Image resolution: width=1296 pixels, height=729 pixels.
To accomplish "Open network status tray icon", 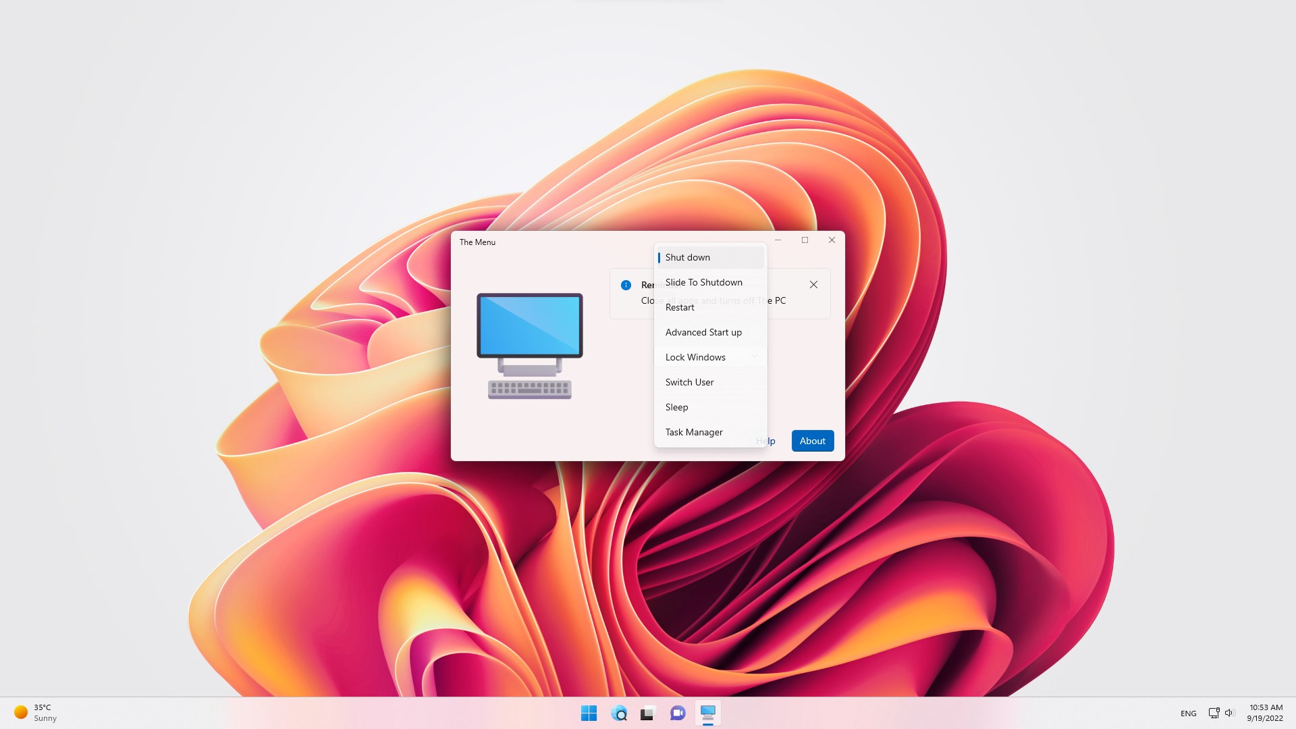I will pyautogui.click(x=1214, y=713).
